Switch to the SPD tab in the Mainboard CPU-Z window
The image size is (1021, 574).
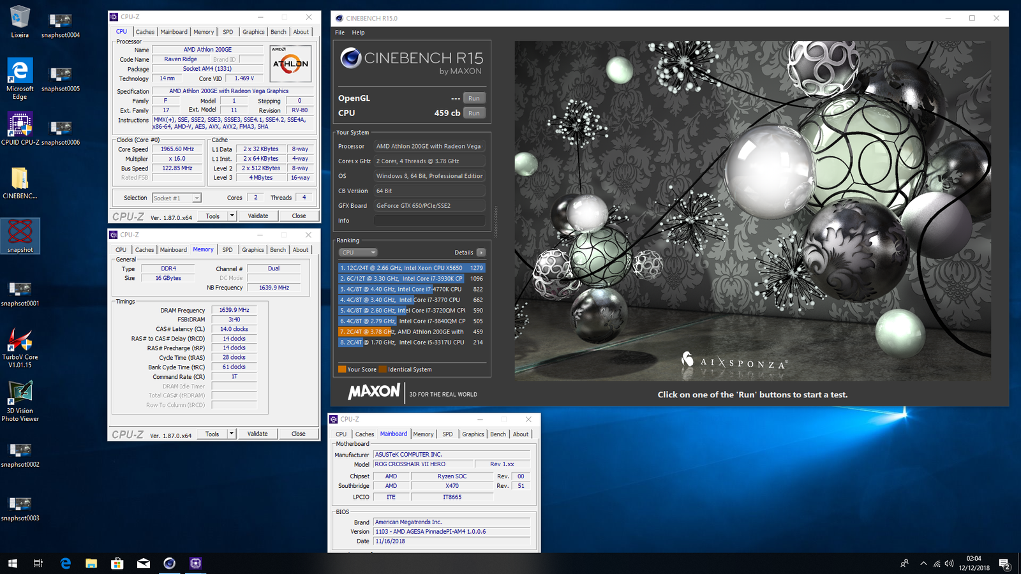(447, 434)
